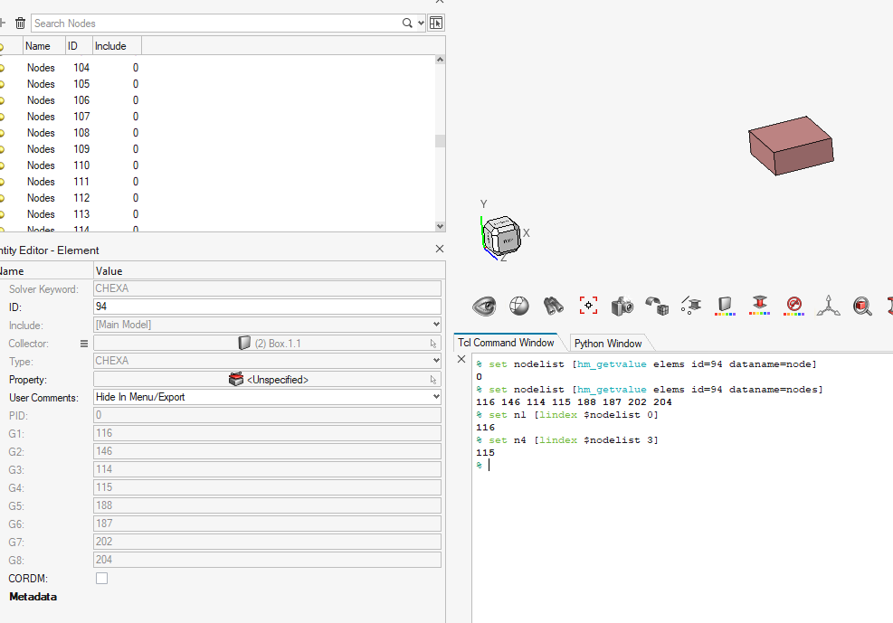
Task: Click the red property icon beside Unspecified
Action: point(236,380)
